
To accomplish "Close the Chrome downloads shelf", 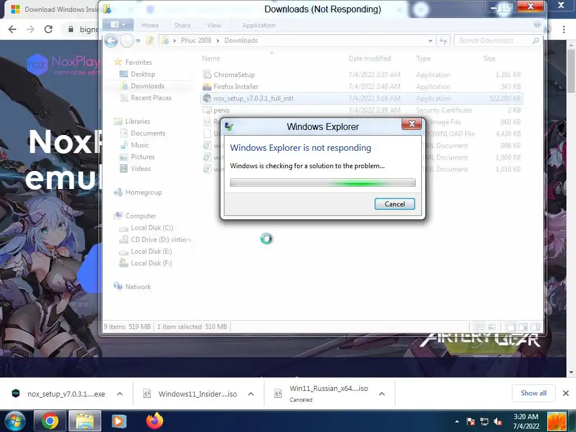I will coord(566,393).
